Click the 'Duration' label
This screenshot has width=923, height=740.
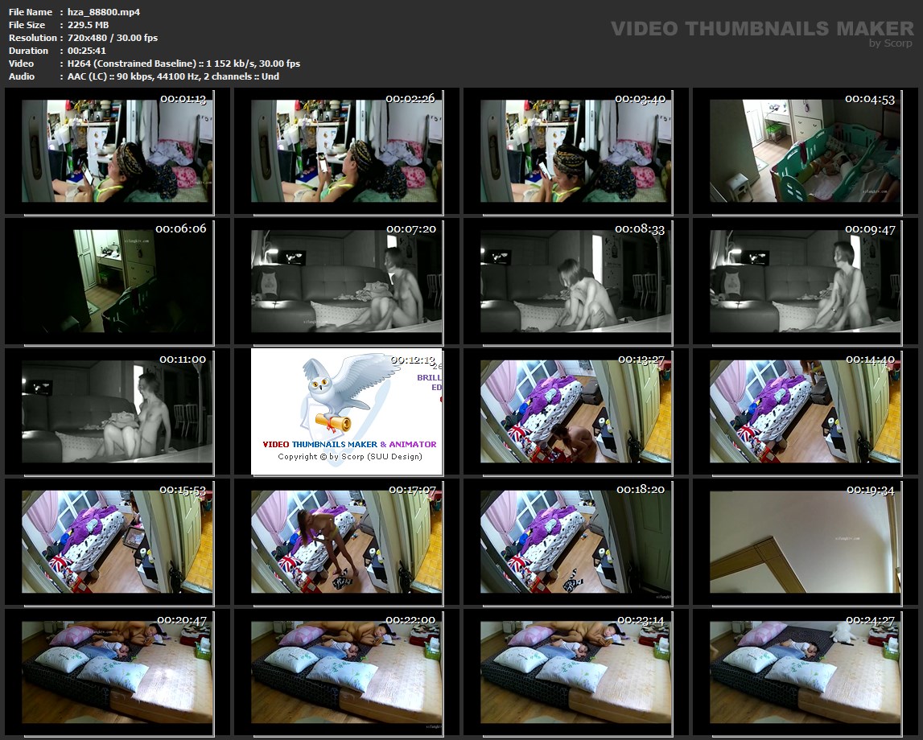[x=28, y=51]
